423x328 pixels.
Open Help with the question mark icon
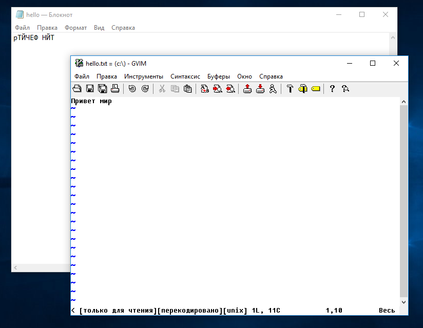point(332,88)
